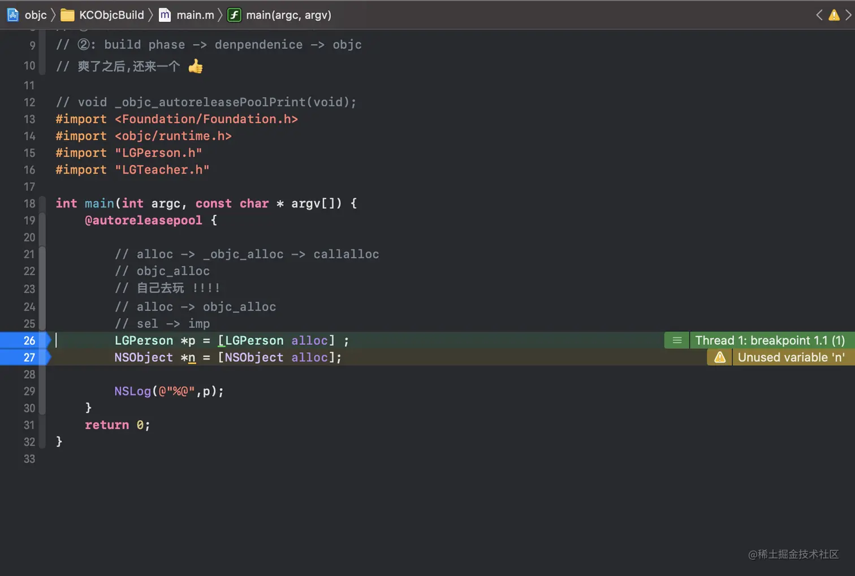
Task: Open objc breadcrumb item
Action: (36, 15)
